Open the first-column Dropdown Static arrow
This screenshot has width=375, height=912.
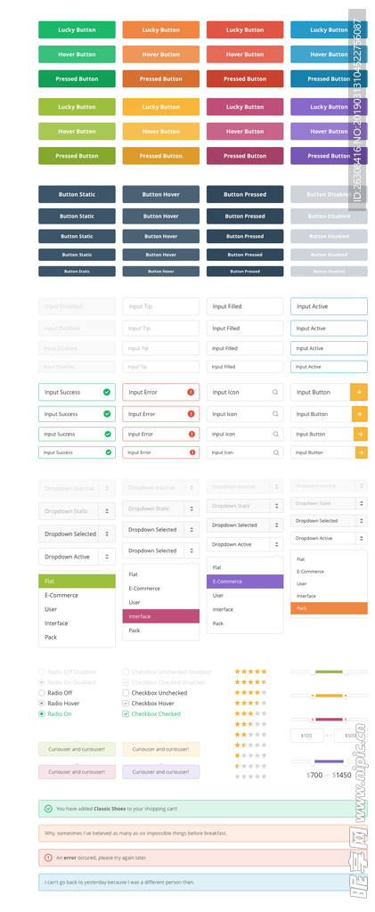coord(107,511)
